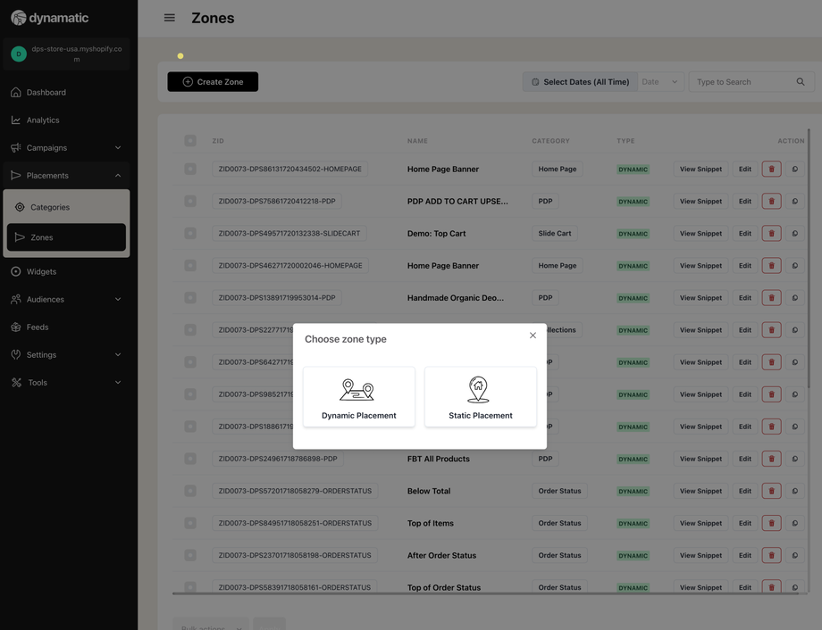Close the Choose zone type dialog
The image size is (822, 630).
[533, 336]
